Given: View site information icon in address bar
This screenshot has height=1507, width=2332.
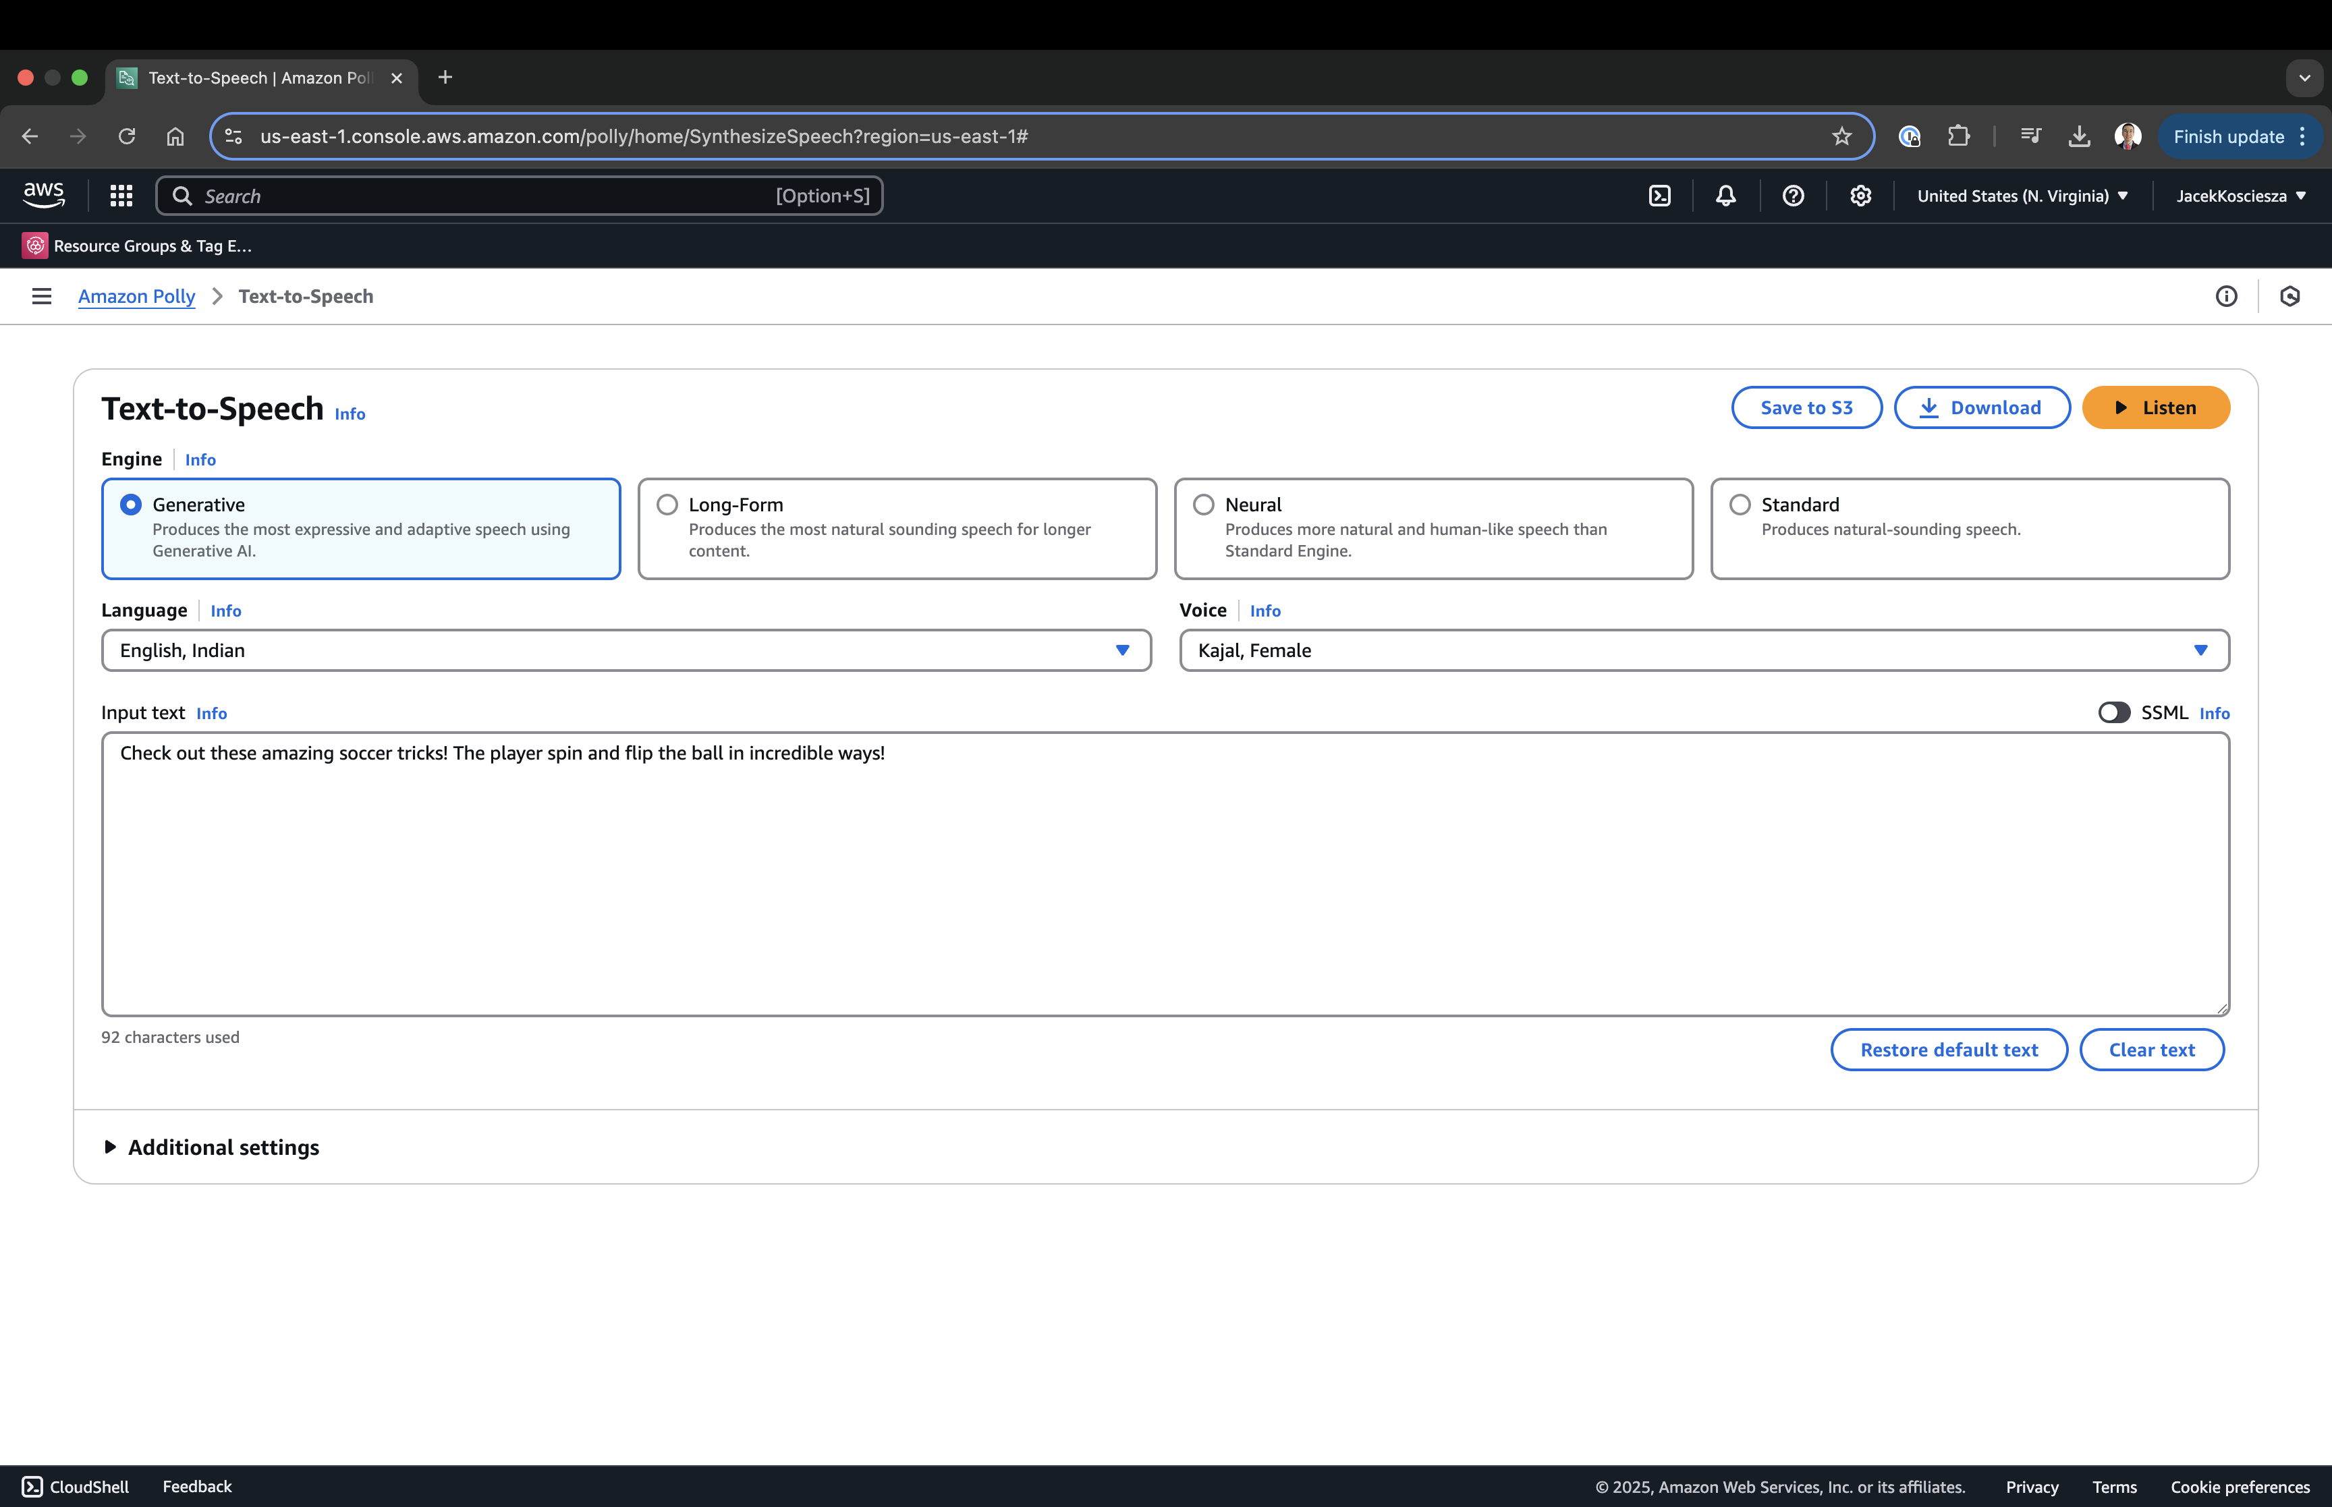Looking at the screenshot, I should pos(234,136).
